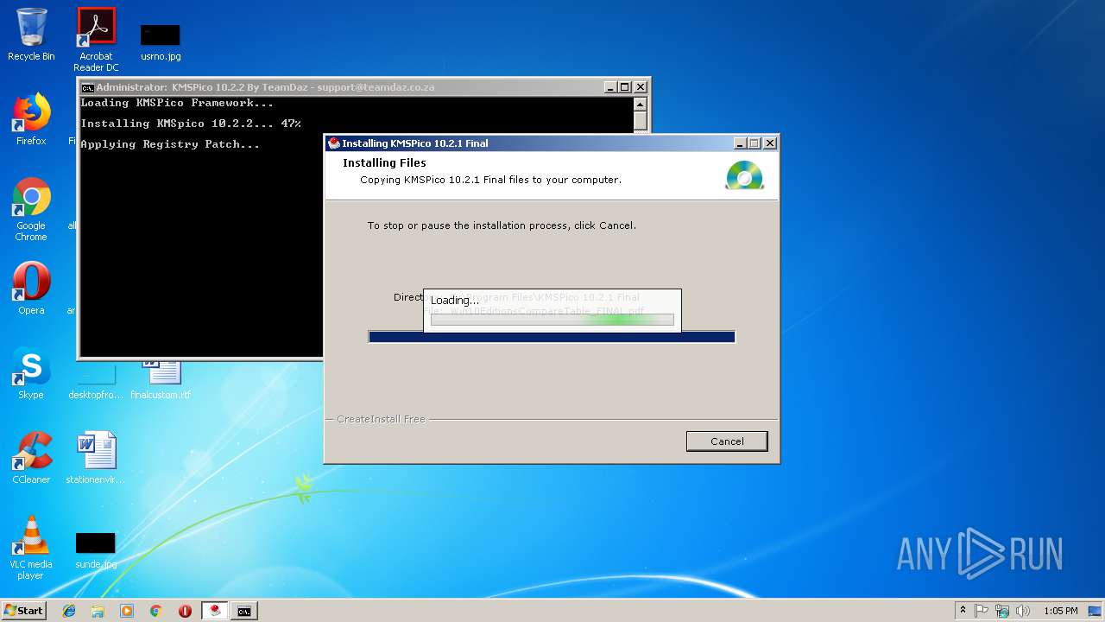Show hidden system tray icons
Viewport: 1105px width, 622px height.
pos(963,611)
